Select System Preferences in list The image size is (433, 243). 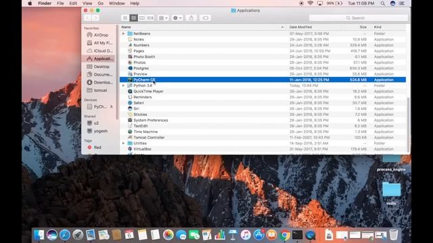tap(263, 120)
